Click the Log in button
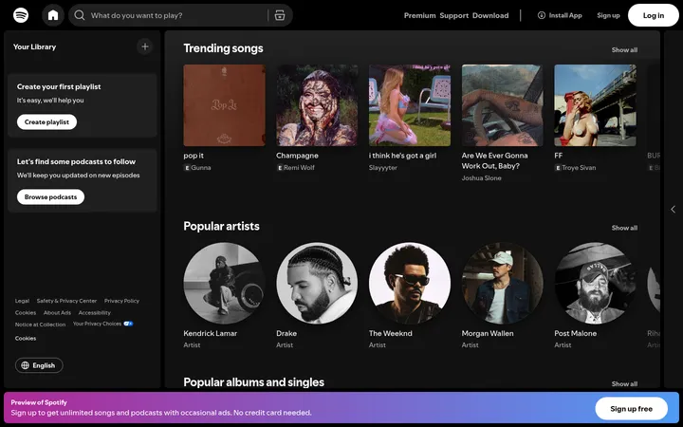 click(654, 15)
